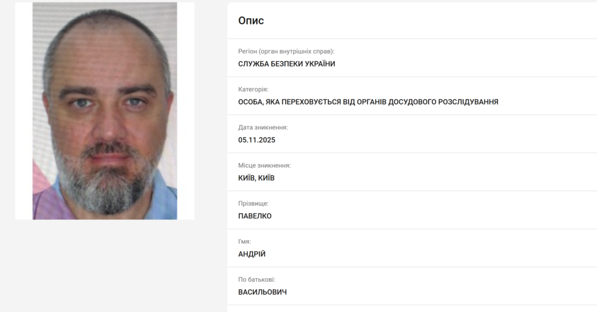Click the surname value ПАВЕЛКО

click(x=255, y=216)
